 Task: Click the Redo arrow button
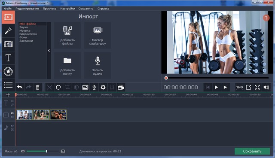tap(29, 87)
